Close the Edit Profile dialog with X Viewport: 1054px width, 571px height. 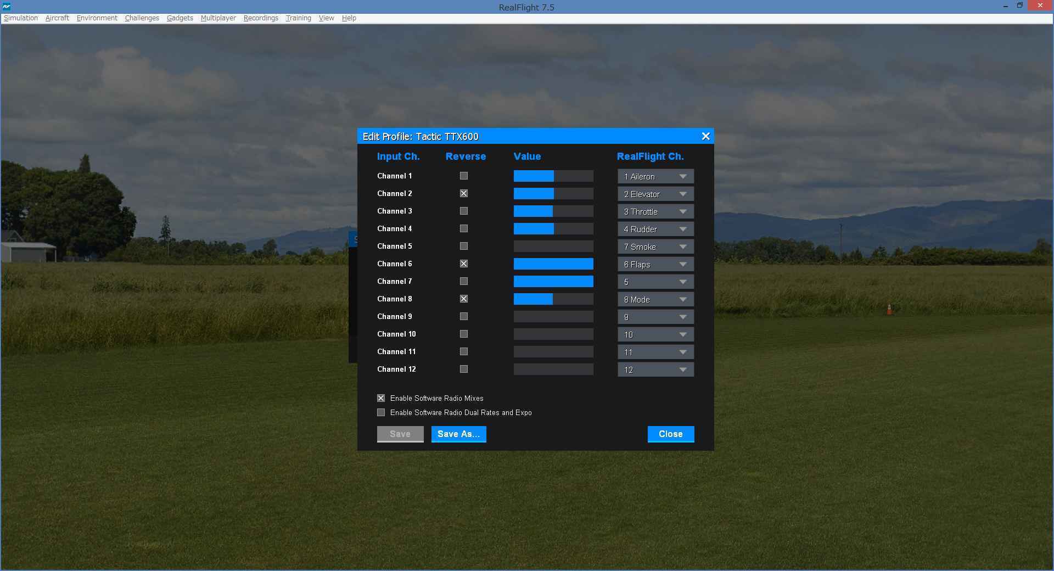tap(705, 136)
